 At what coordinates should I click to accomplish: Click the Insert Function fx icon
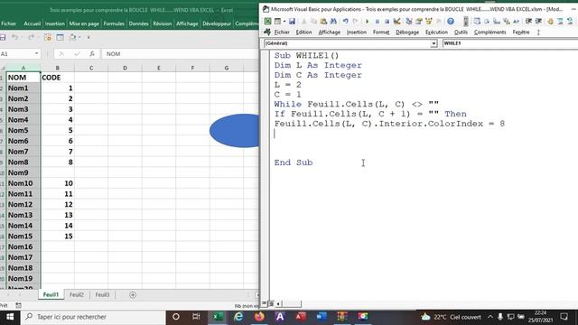coord(92,54)
